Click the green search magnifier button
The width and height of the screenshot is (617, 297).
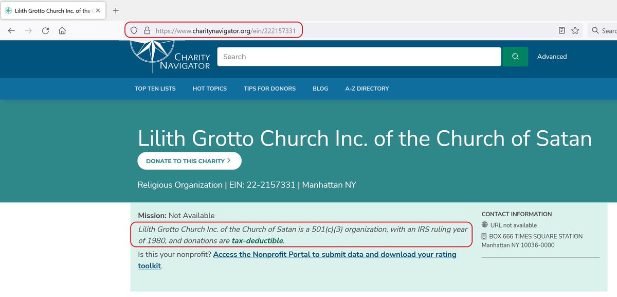pos(515,57)
